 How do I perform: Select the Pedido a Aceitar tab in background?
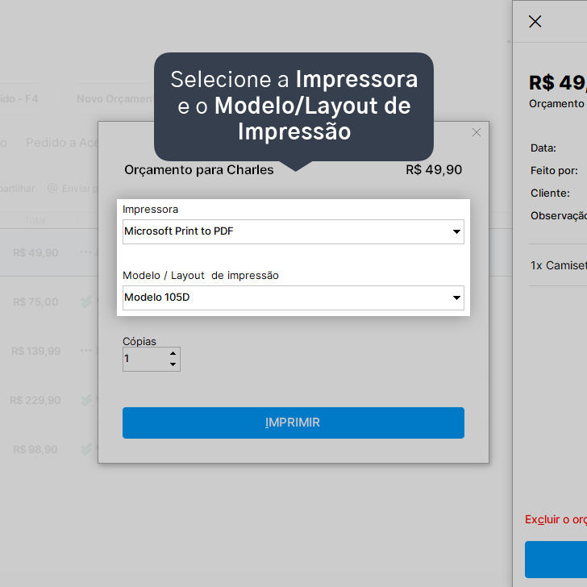(62, 143)
